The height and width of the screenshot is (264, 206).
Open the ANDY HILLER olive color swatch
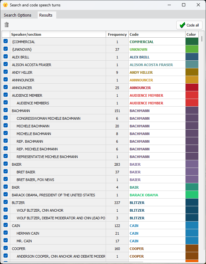tap(192, 72)
